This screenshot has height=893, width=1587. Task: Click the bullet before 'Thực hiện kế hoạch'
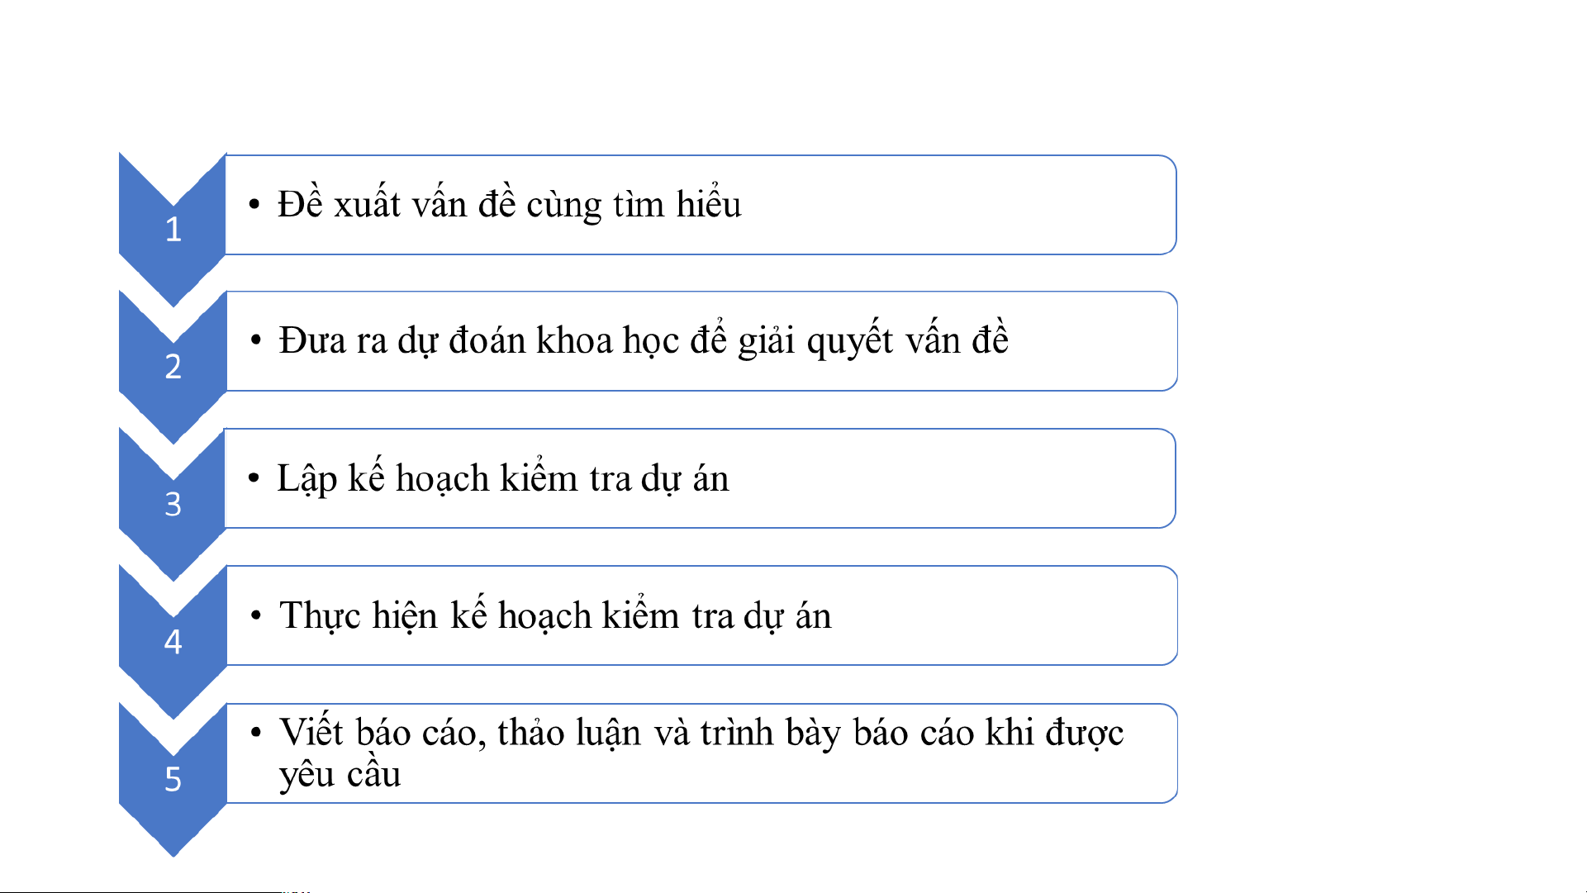point(256,615)
